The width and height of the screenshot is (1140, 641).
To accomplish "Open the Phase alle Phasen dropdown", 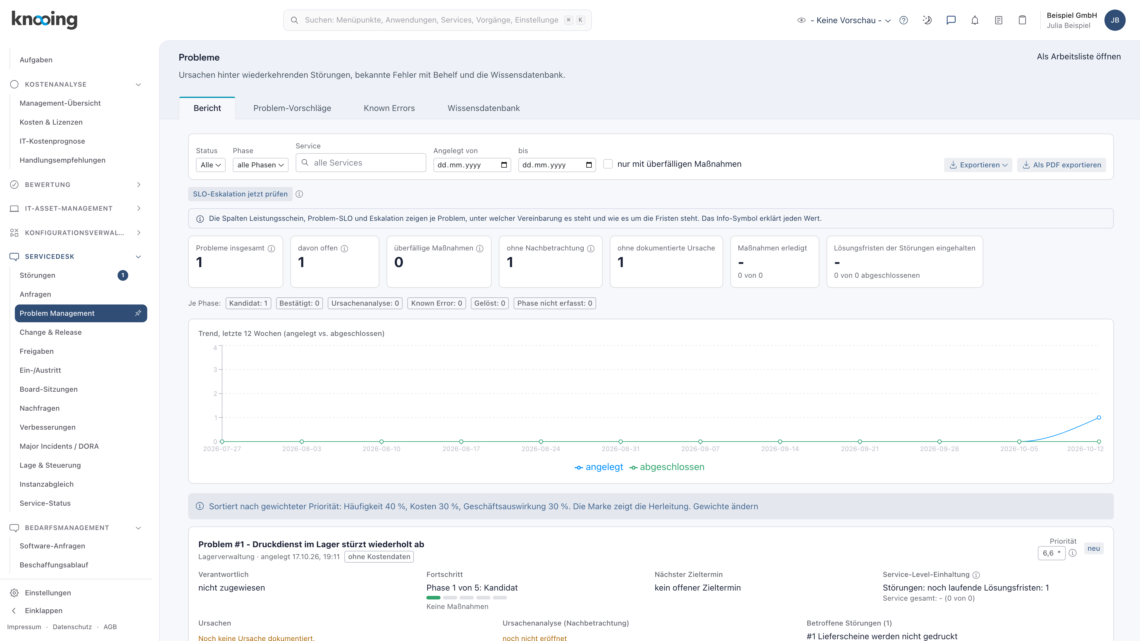I will coord(261,165).
